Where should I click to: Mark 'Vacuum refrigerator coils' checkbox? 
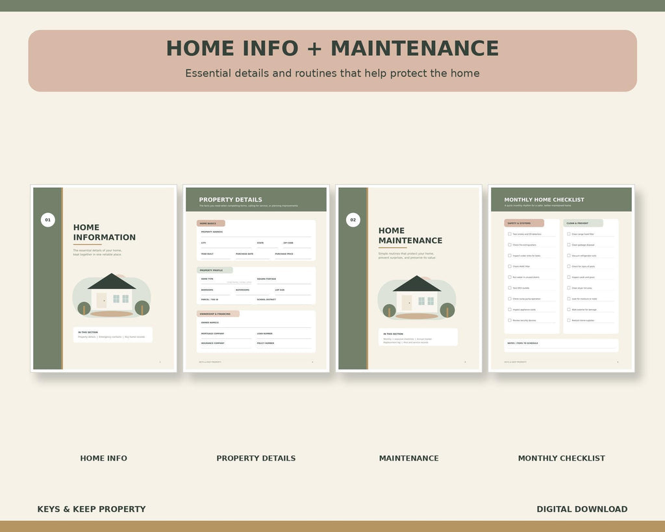pos(569,255)
